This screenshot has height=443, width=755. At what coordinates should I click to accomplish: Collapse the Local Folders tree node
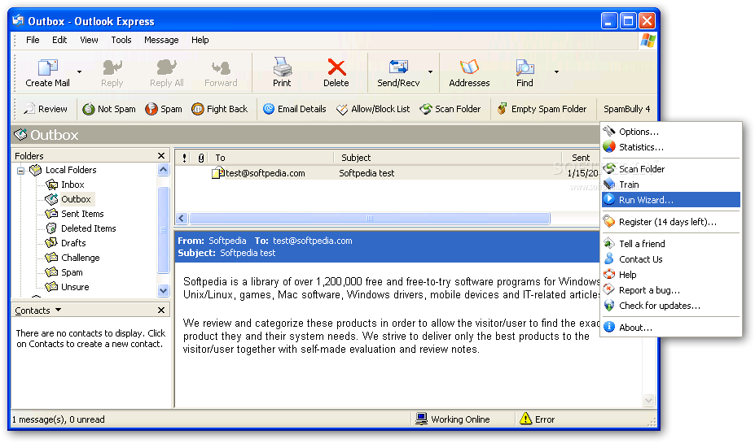[x=20, y=170]
